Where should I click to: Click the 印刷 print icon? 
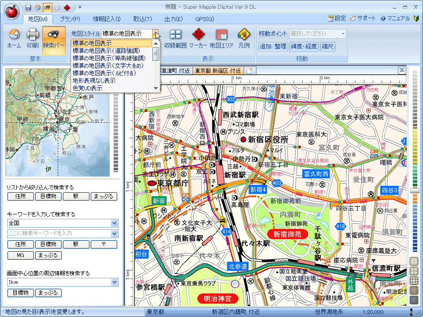(33, 39)
